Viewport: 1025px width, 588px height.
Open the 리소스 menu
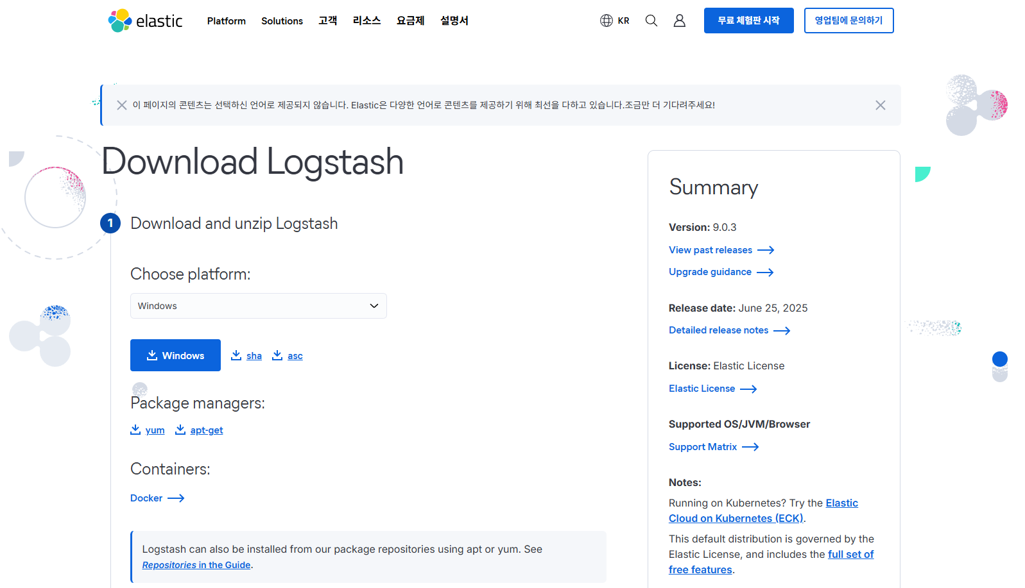(x=366, y=21)
